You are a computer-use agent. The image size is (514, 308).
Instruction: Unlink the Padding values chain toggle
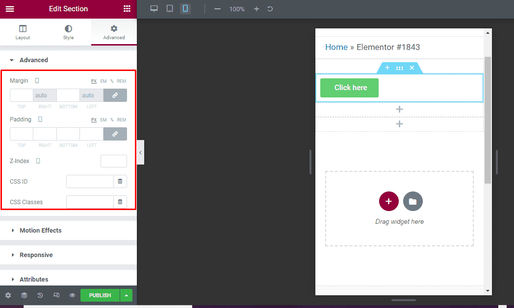pyautogui.click(x=115, y=133)
